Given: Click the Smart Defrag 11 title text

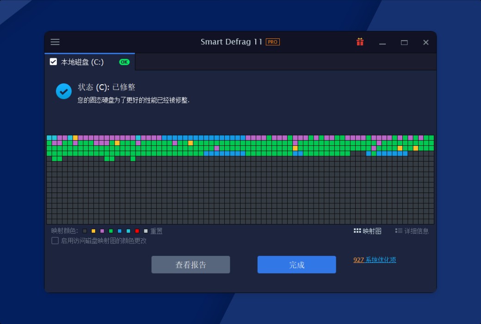Looking at the screenshot, I should (x=231, y=42).
